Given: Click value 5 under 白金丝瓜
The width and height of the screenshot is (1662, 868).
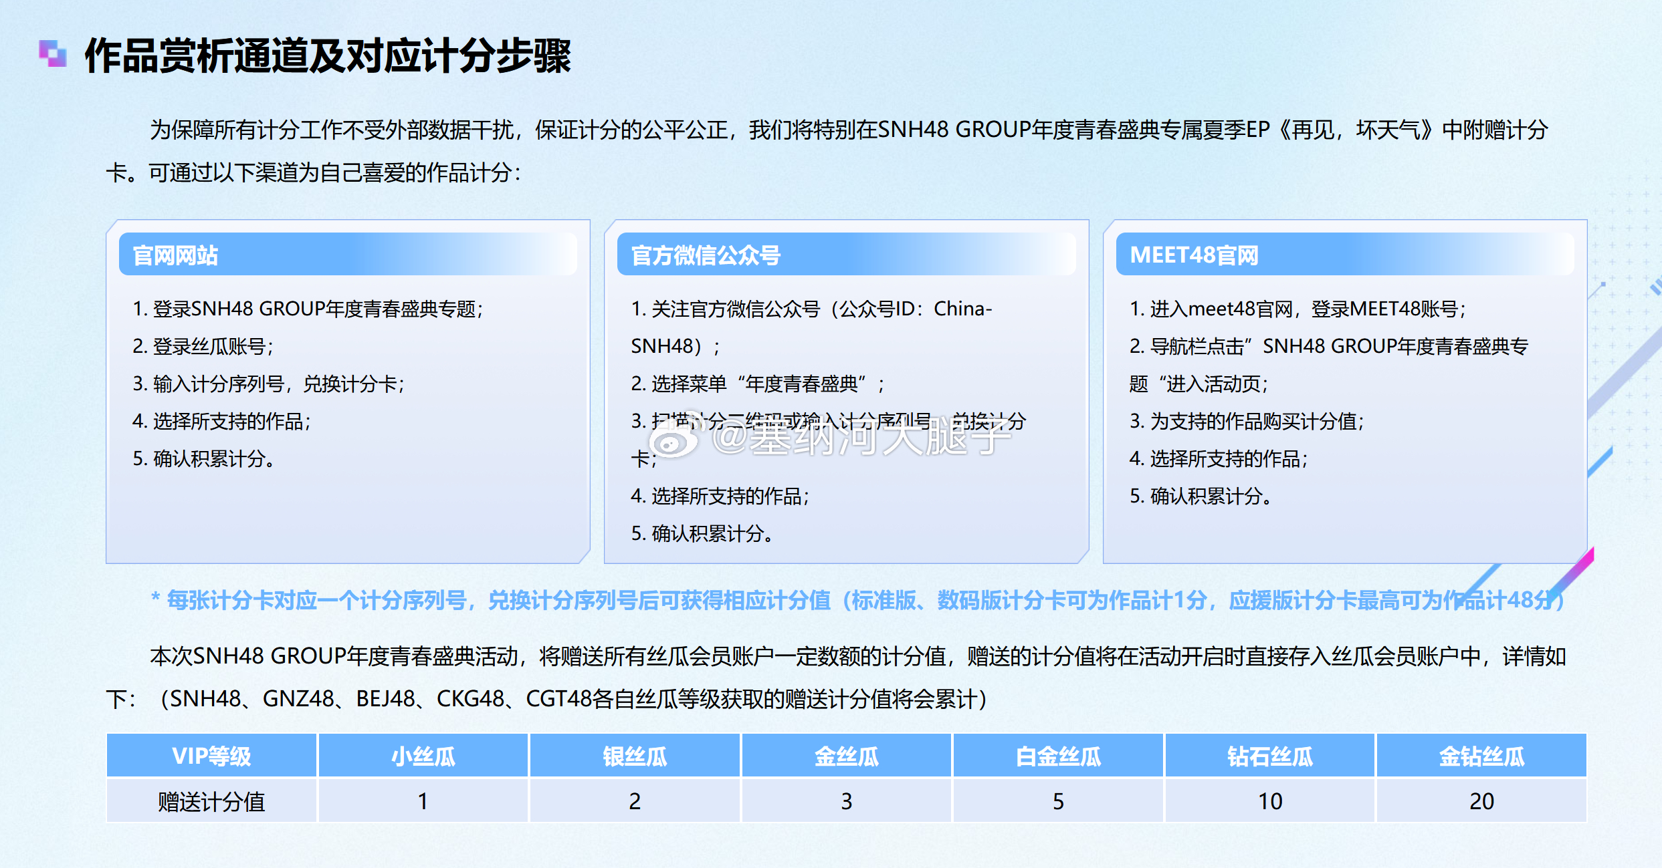Looking at the screenshot, I should point(1058,801).
